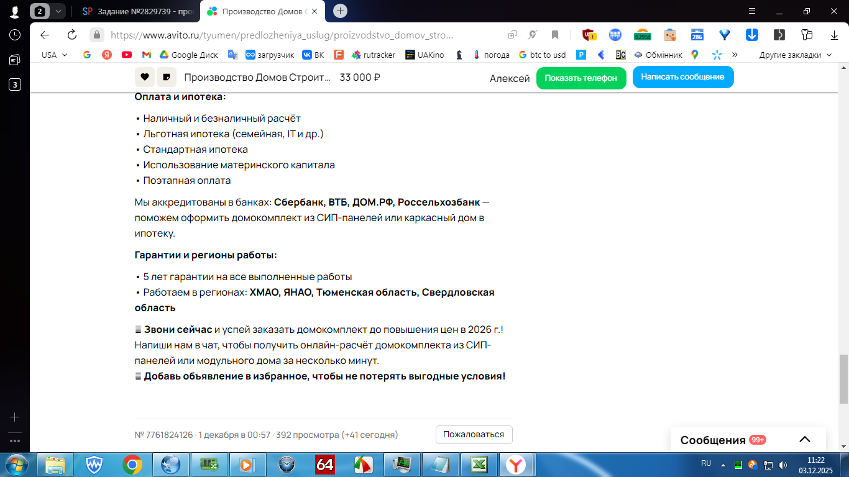Click the 33 000 ₽ price text

[360, 78]
